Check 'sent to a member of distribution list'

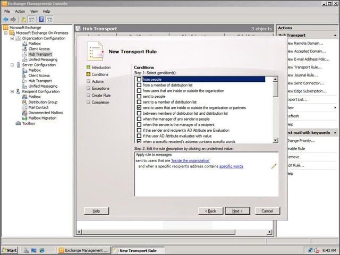tap(139, 102)
